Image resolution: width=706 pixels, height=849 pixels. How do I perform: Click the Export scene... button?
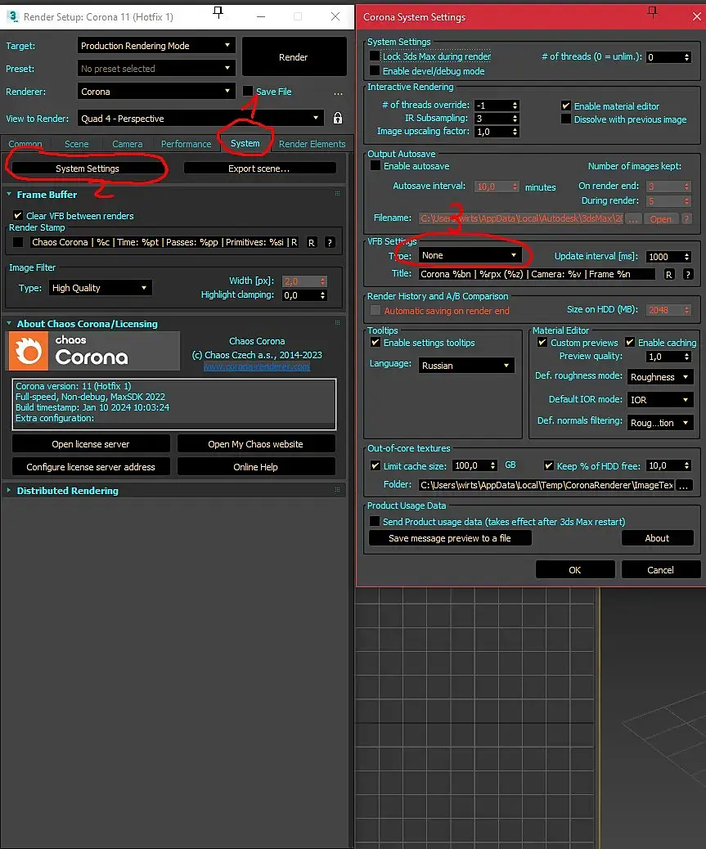tap(259, 168)
